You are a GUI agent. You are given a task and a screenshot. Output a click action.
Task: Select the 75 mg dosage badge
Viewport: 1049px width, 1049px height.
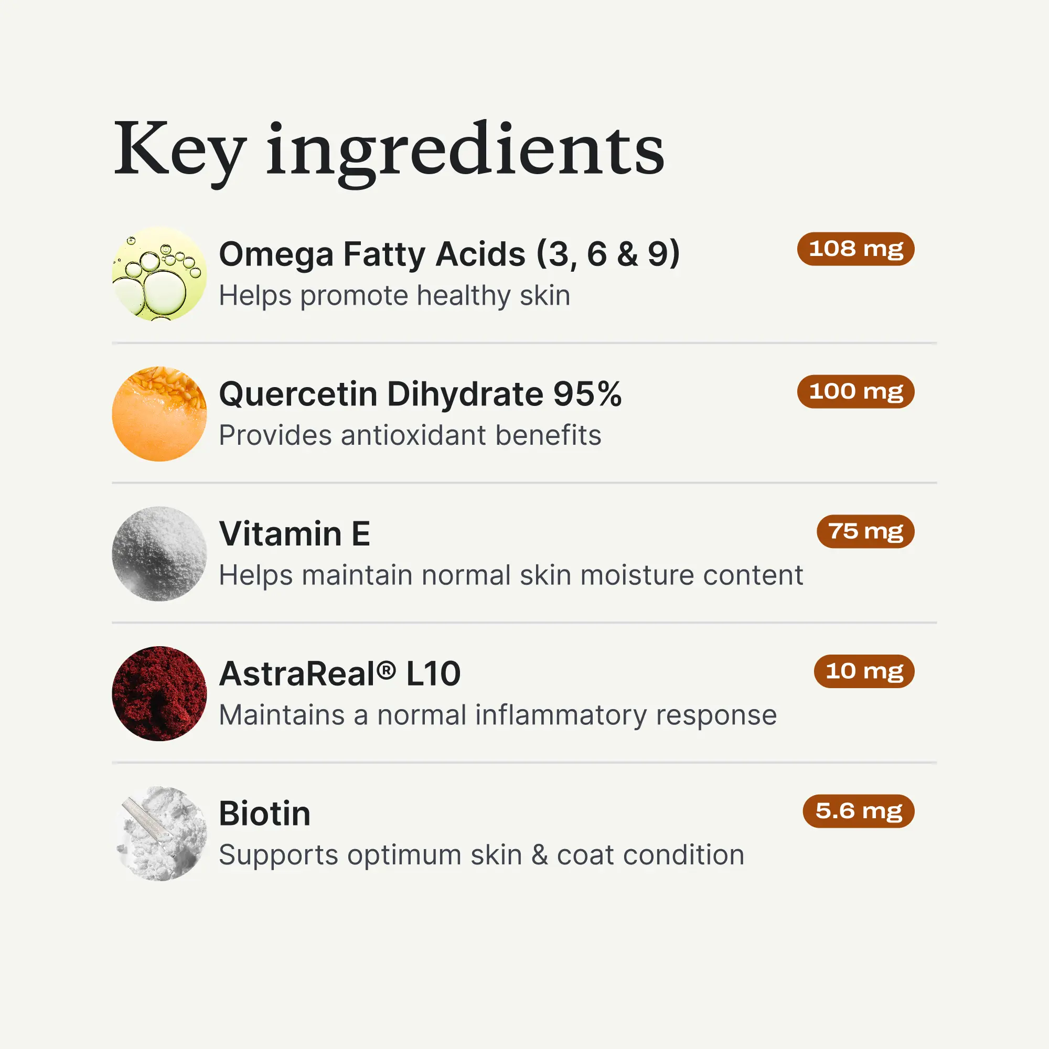tap(865, 531)
